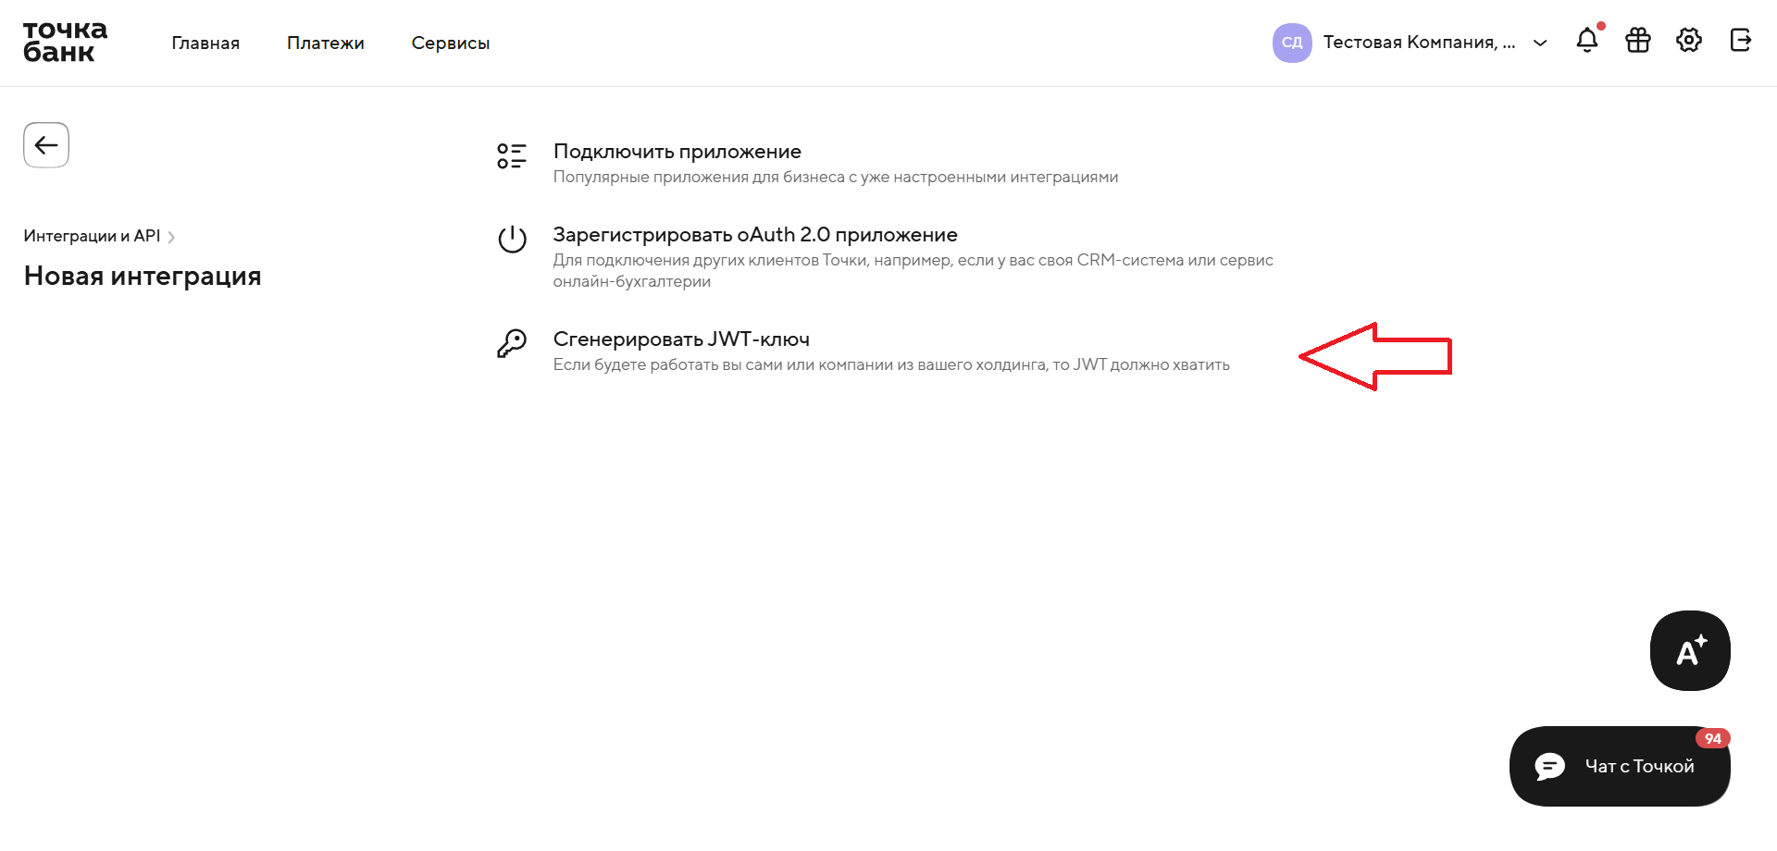Click the key icon for JWT
Screen dimensions: 1777x851
(x=512, y=343)
